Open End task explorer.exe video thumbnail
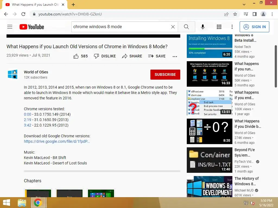278x208 pixels. pyautogui.click(x=209, y=103)
